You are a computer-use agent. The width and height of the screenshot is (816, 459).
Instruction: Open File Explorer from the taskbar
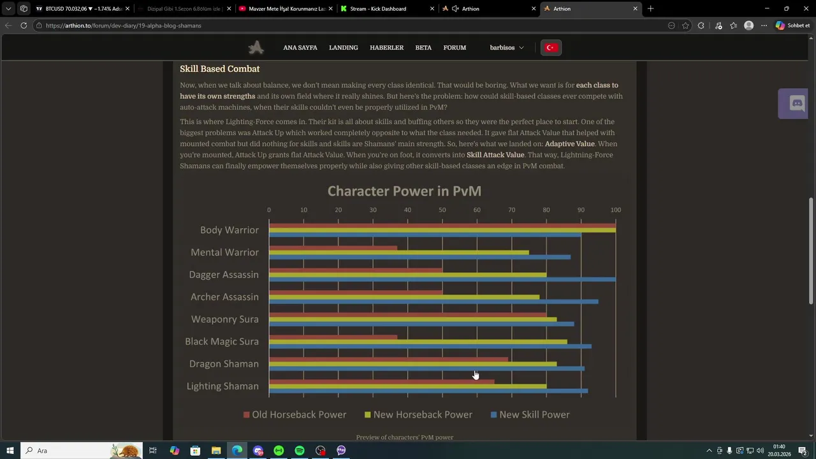[216, 451]
